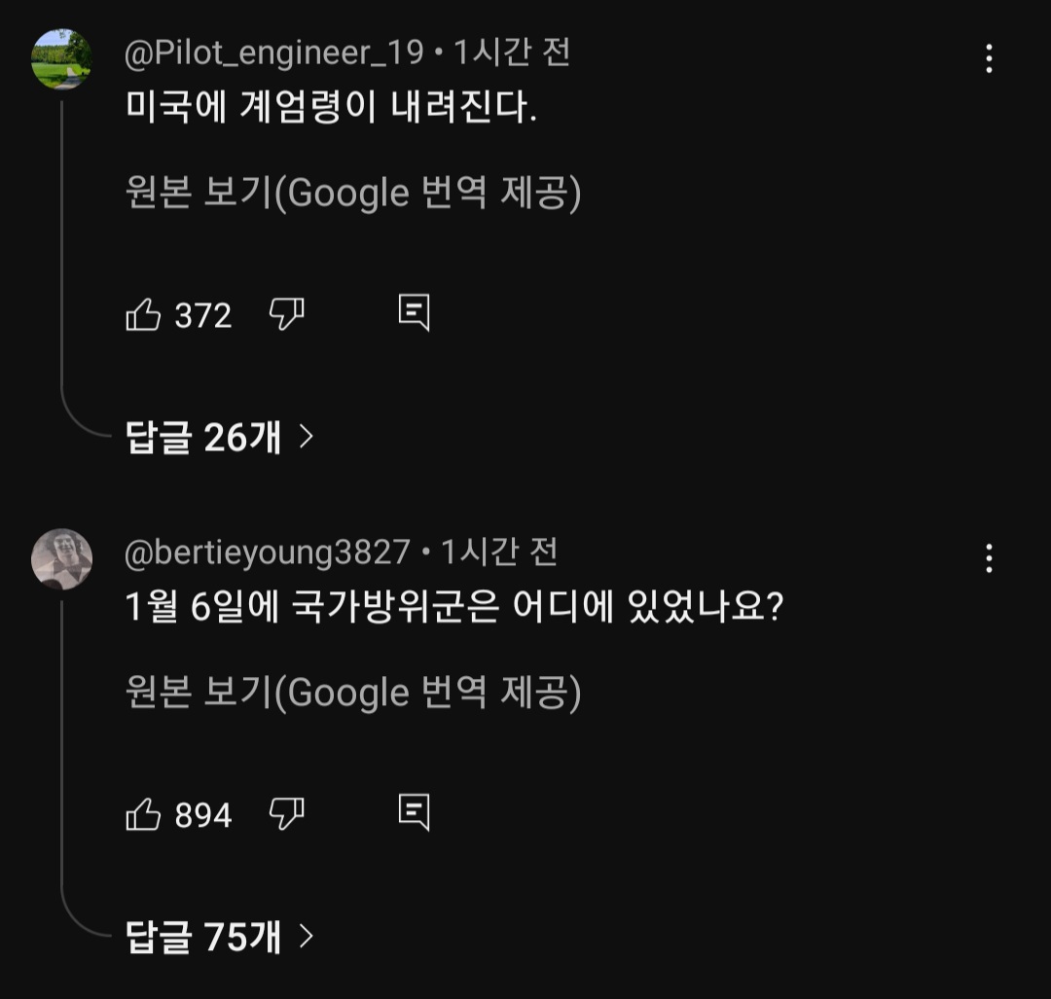Viewport: 1051px width, 999px height.
Task: Tap reply icon under Pilot_engineer_19 comment
Action: click(414, 312)
